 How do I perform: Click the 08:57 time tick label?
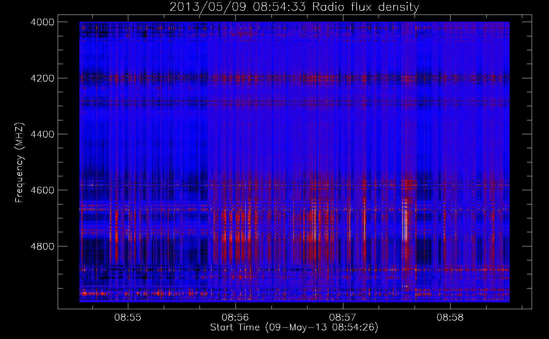(x=343, y=318)
